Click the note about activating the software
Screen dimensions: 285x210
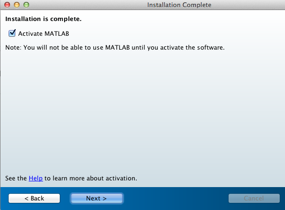click(115, 48)
